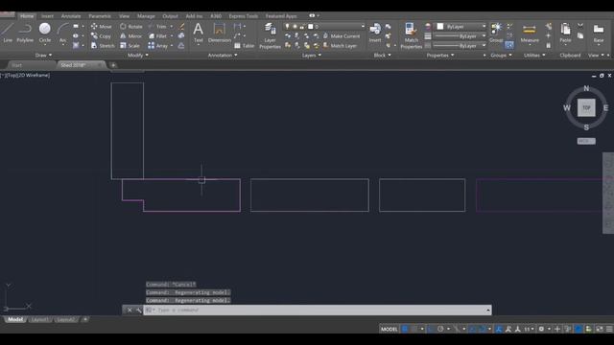Expand the Modify panel
Viewport: 614px width, 345px height.
138,56
